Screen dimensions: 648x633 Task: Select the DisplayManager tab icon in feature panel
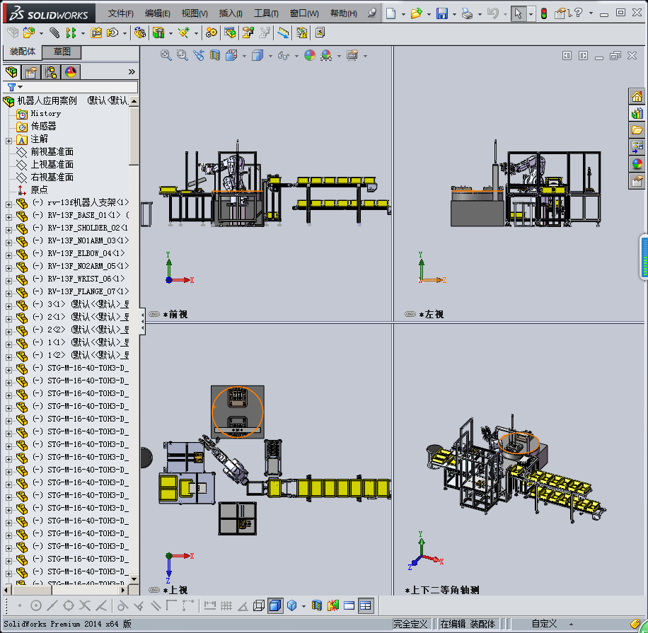(x=70, y=72)
